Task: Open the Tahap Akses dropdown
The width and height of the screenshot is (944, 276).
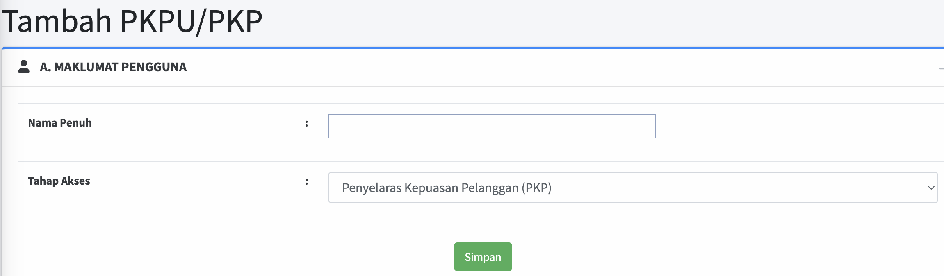Action: coord(632,188)
